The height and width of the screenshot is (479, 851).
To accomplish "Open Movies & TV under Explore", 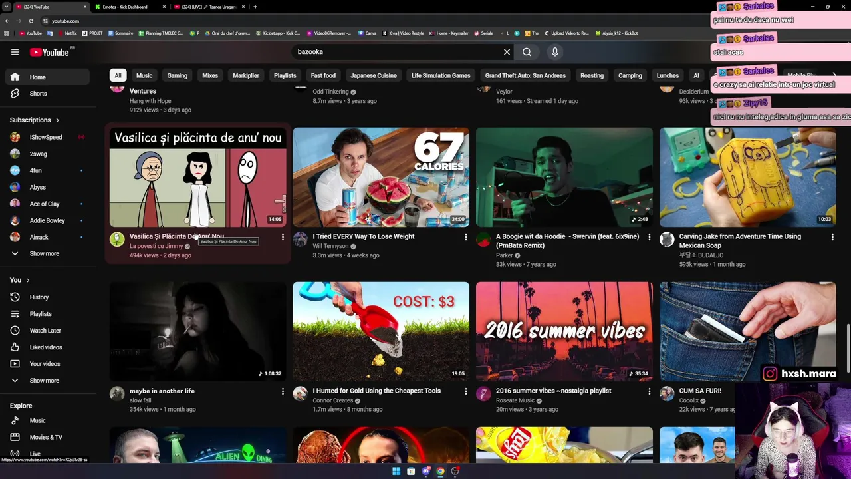I will 46,437.
